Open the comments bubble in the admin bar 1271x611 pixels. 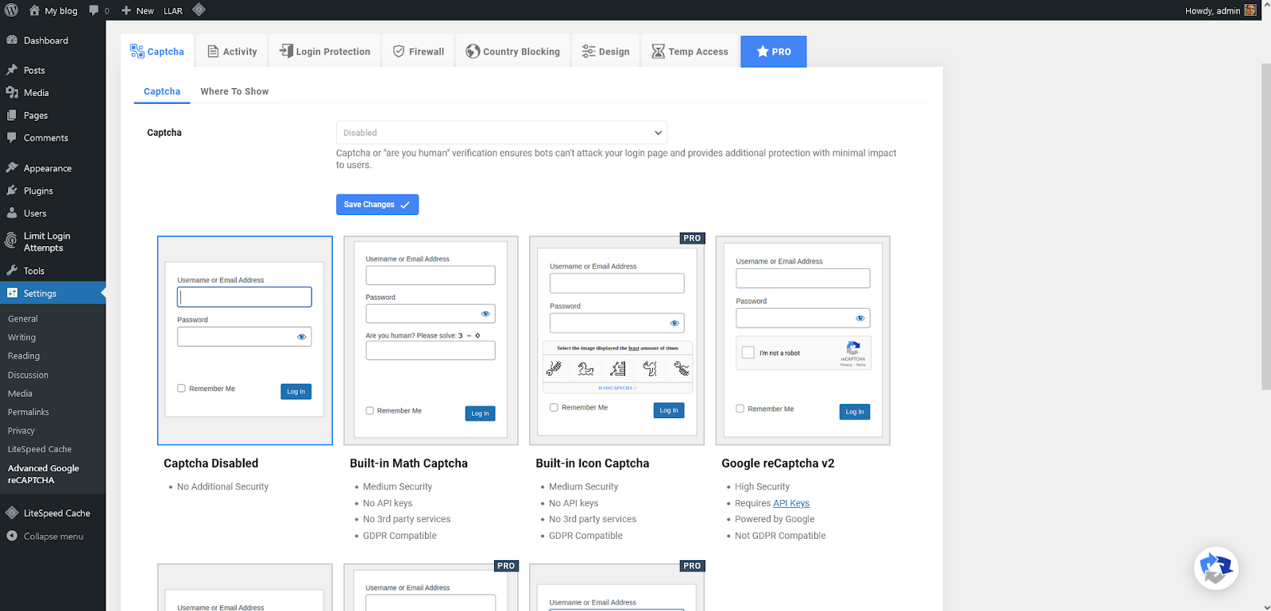[95, 10]
